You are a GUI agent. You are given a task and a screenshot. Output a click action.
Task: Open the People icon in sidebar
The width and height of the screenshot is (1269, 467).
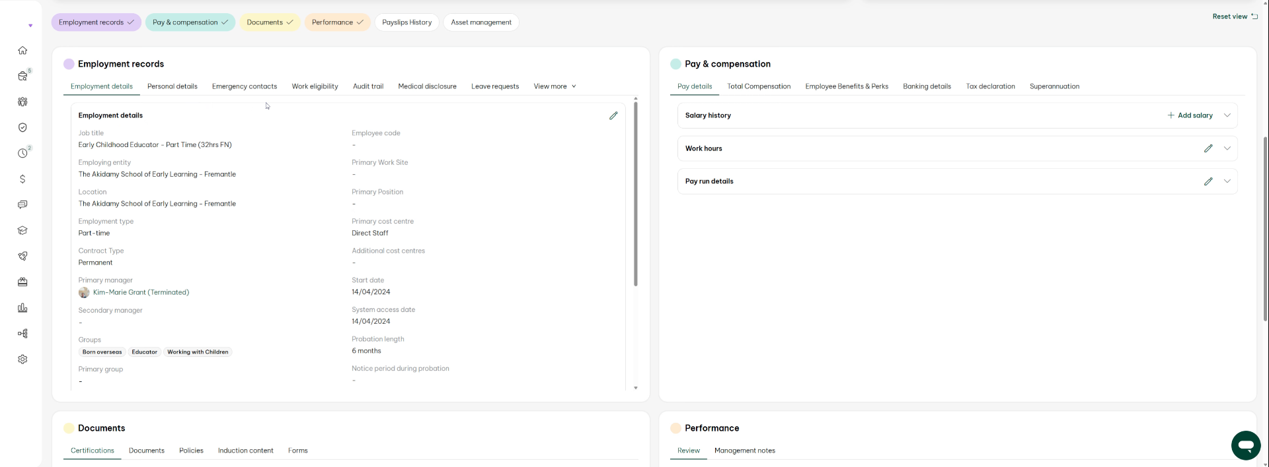[x=22, y=102]
